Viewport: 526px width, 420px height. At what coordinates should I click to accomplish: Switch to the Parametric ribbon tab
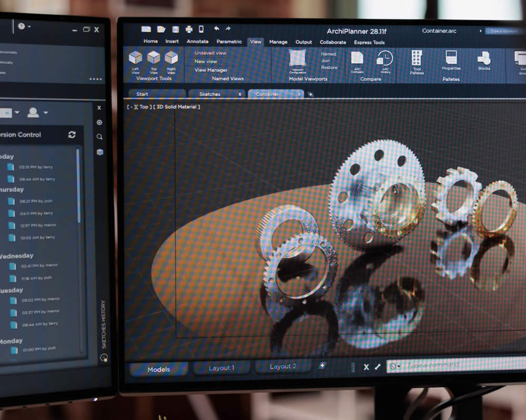pos(229,41)
